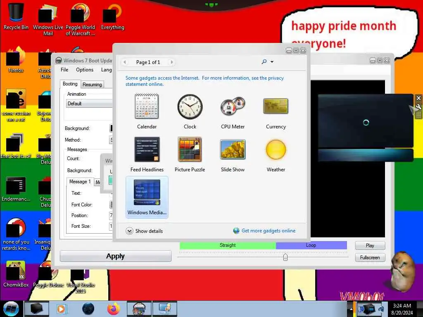
Task: Click the Play button
Action: point(370,246)
